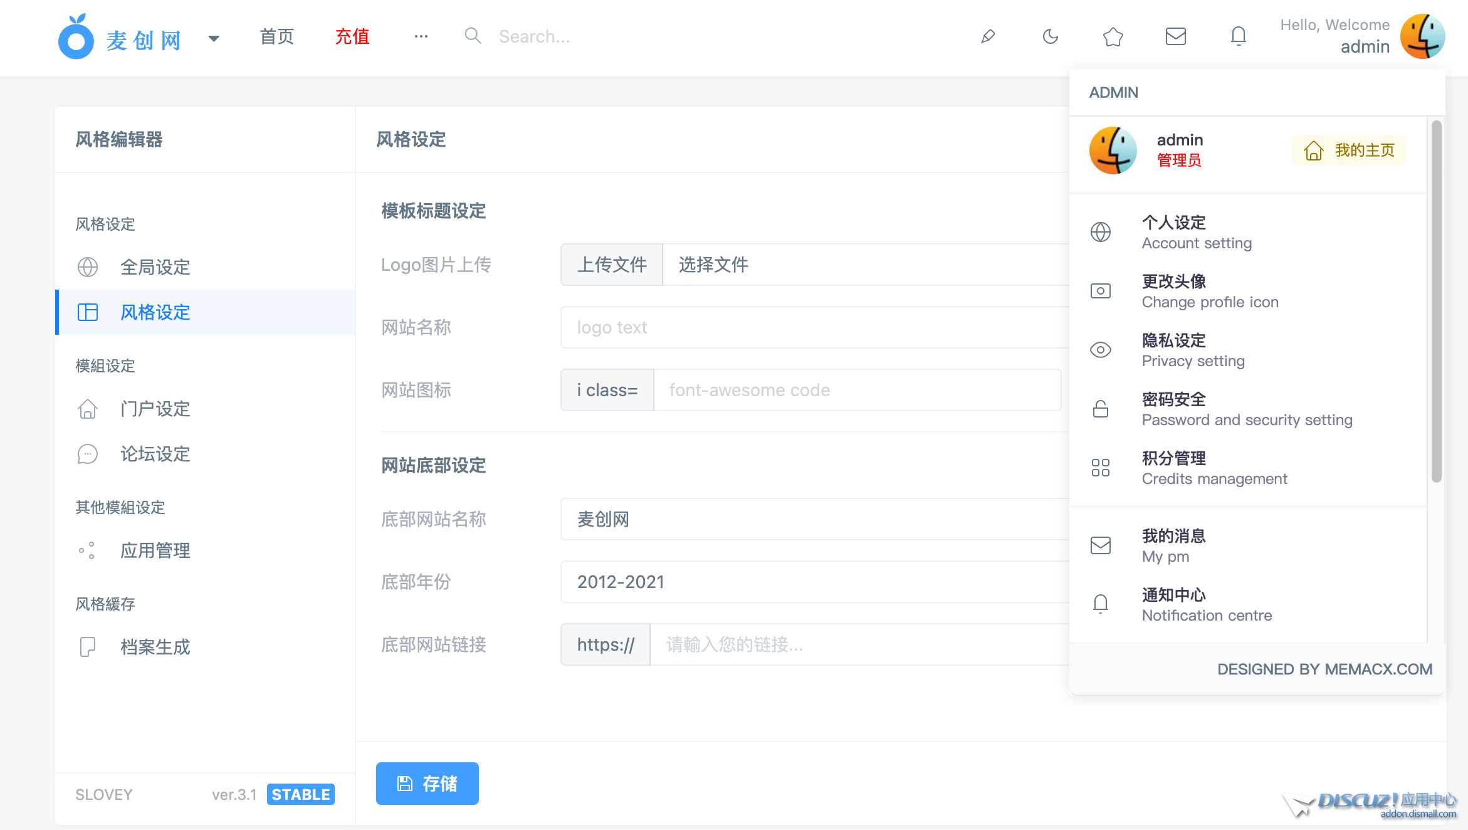
Task: Click the eye icon beside 隐私设定
Action: coord(1101,350)
